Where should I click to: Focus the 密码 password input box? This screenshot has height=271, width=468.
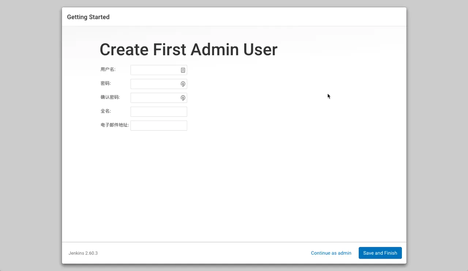pos(155,84)
